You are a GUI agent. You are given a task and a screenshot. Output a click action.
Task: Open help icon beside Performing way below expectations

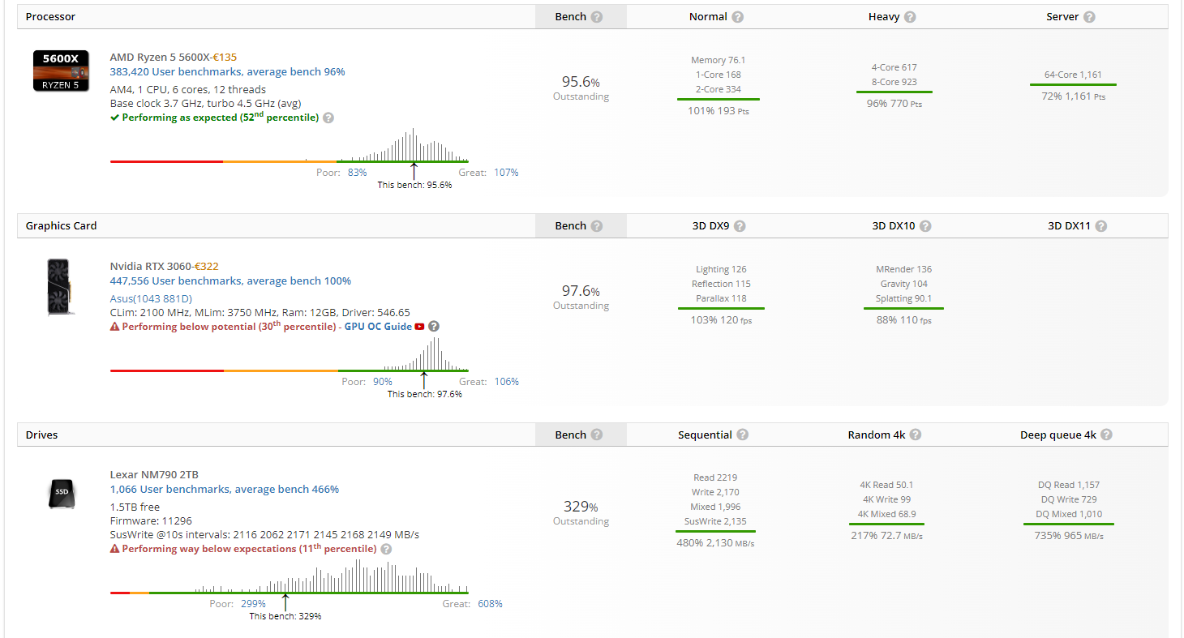[386, 549]
